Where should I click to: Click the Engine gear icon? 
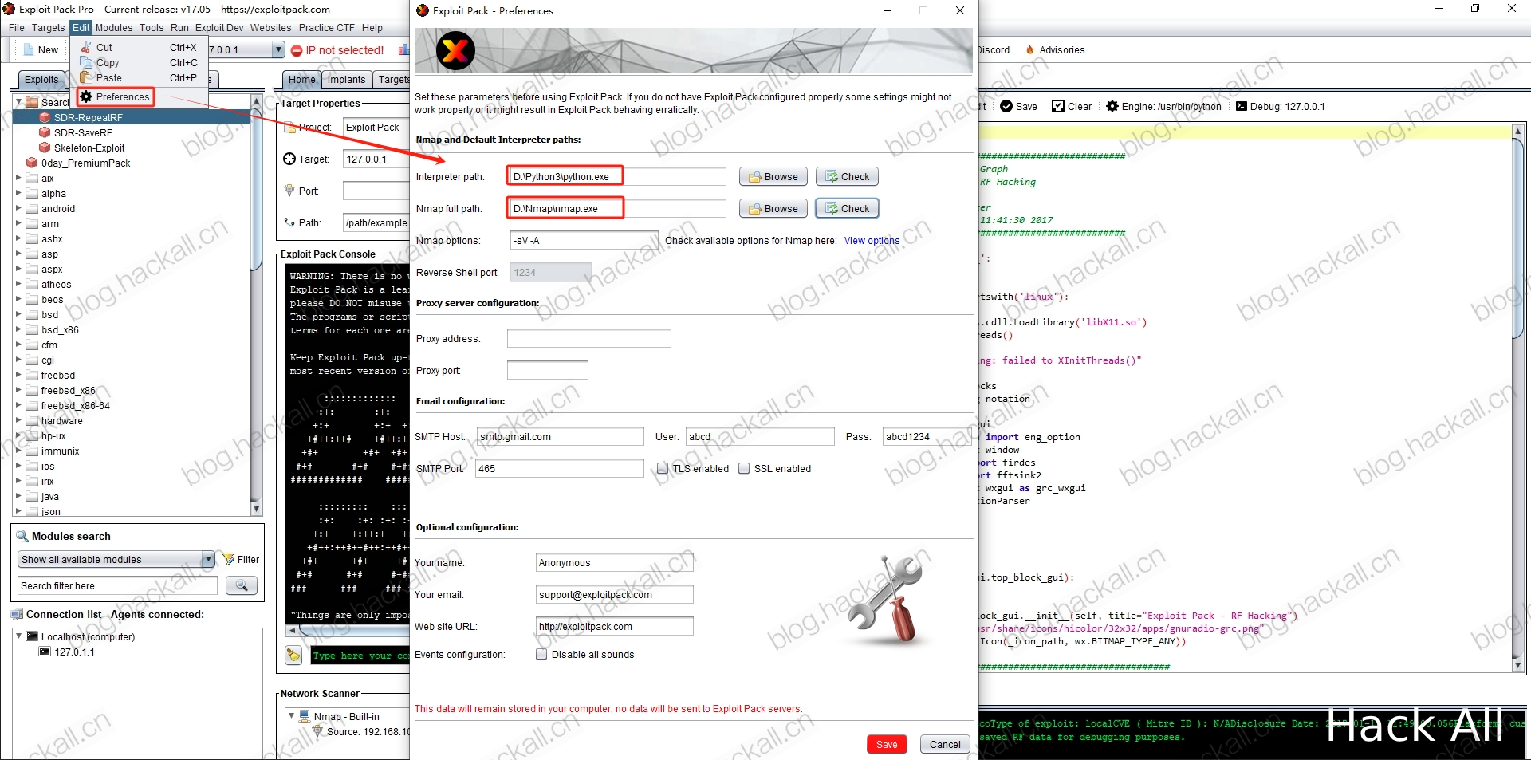(x=1112, y=106)
